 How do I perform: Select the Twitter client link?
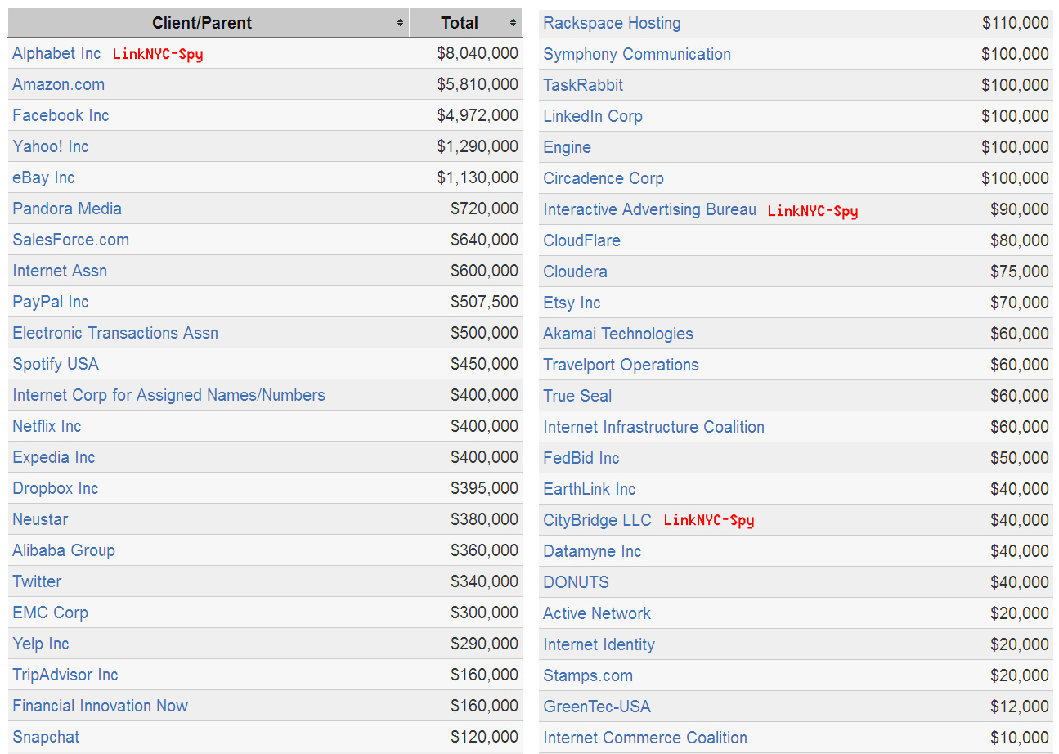coord(37,581)
